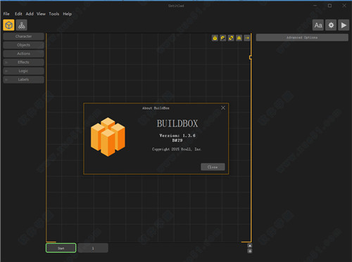Close the About BuildBox dialog with X
The image size is (352, 262).
tap(223, 107)
